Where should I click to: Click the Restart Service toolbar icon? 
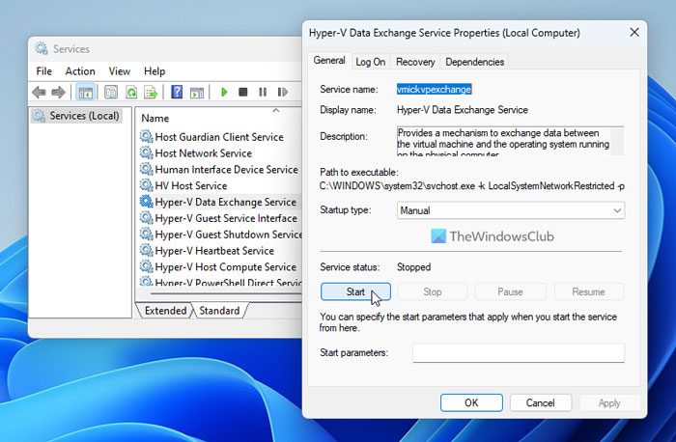pyautogui.click(x=282, y=92)
